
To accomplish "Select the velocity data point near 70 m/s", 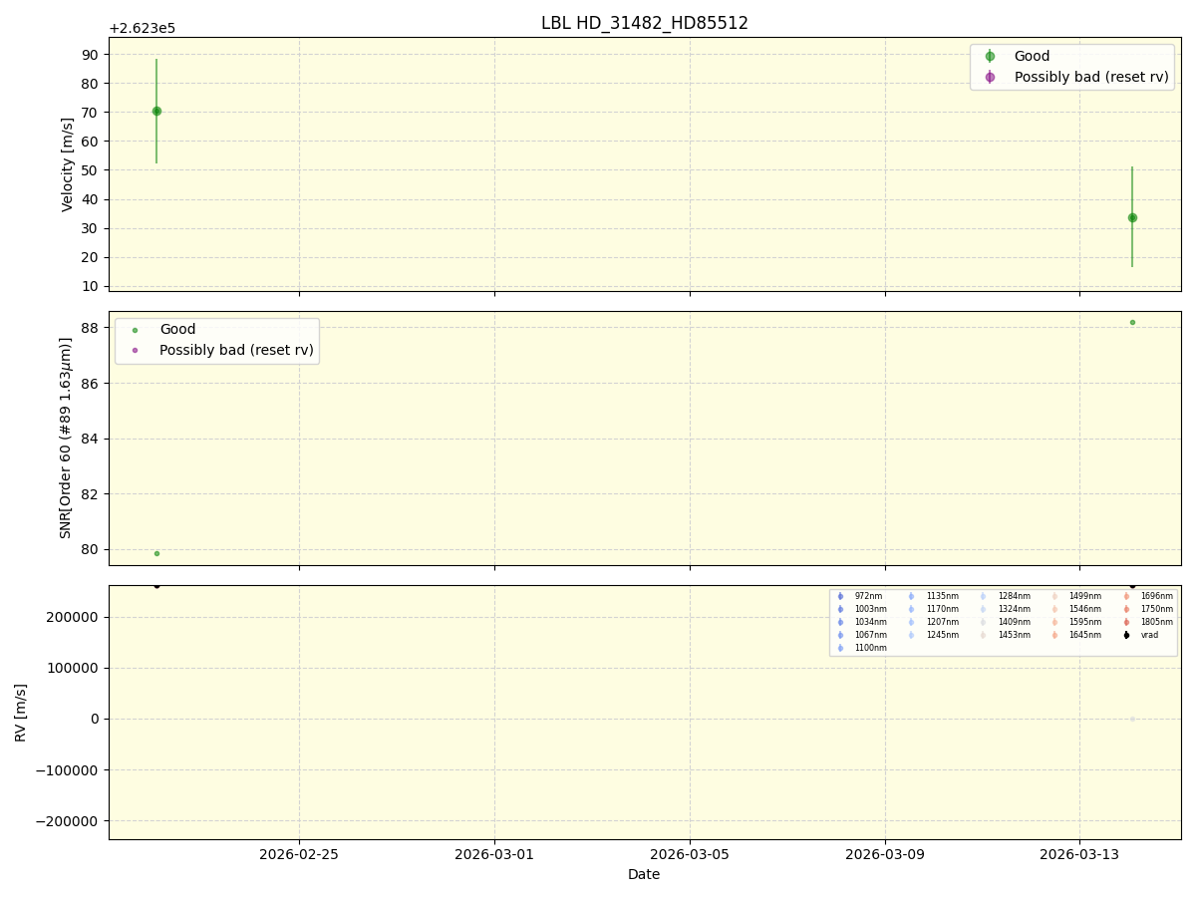I will [x=156, y=111].
